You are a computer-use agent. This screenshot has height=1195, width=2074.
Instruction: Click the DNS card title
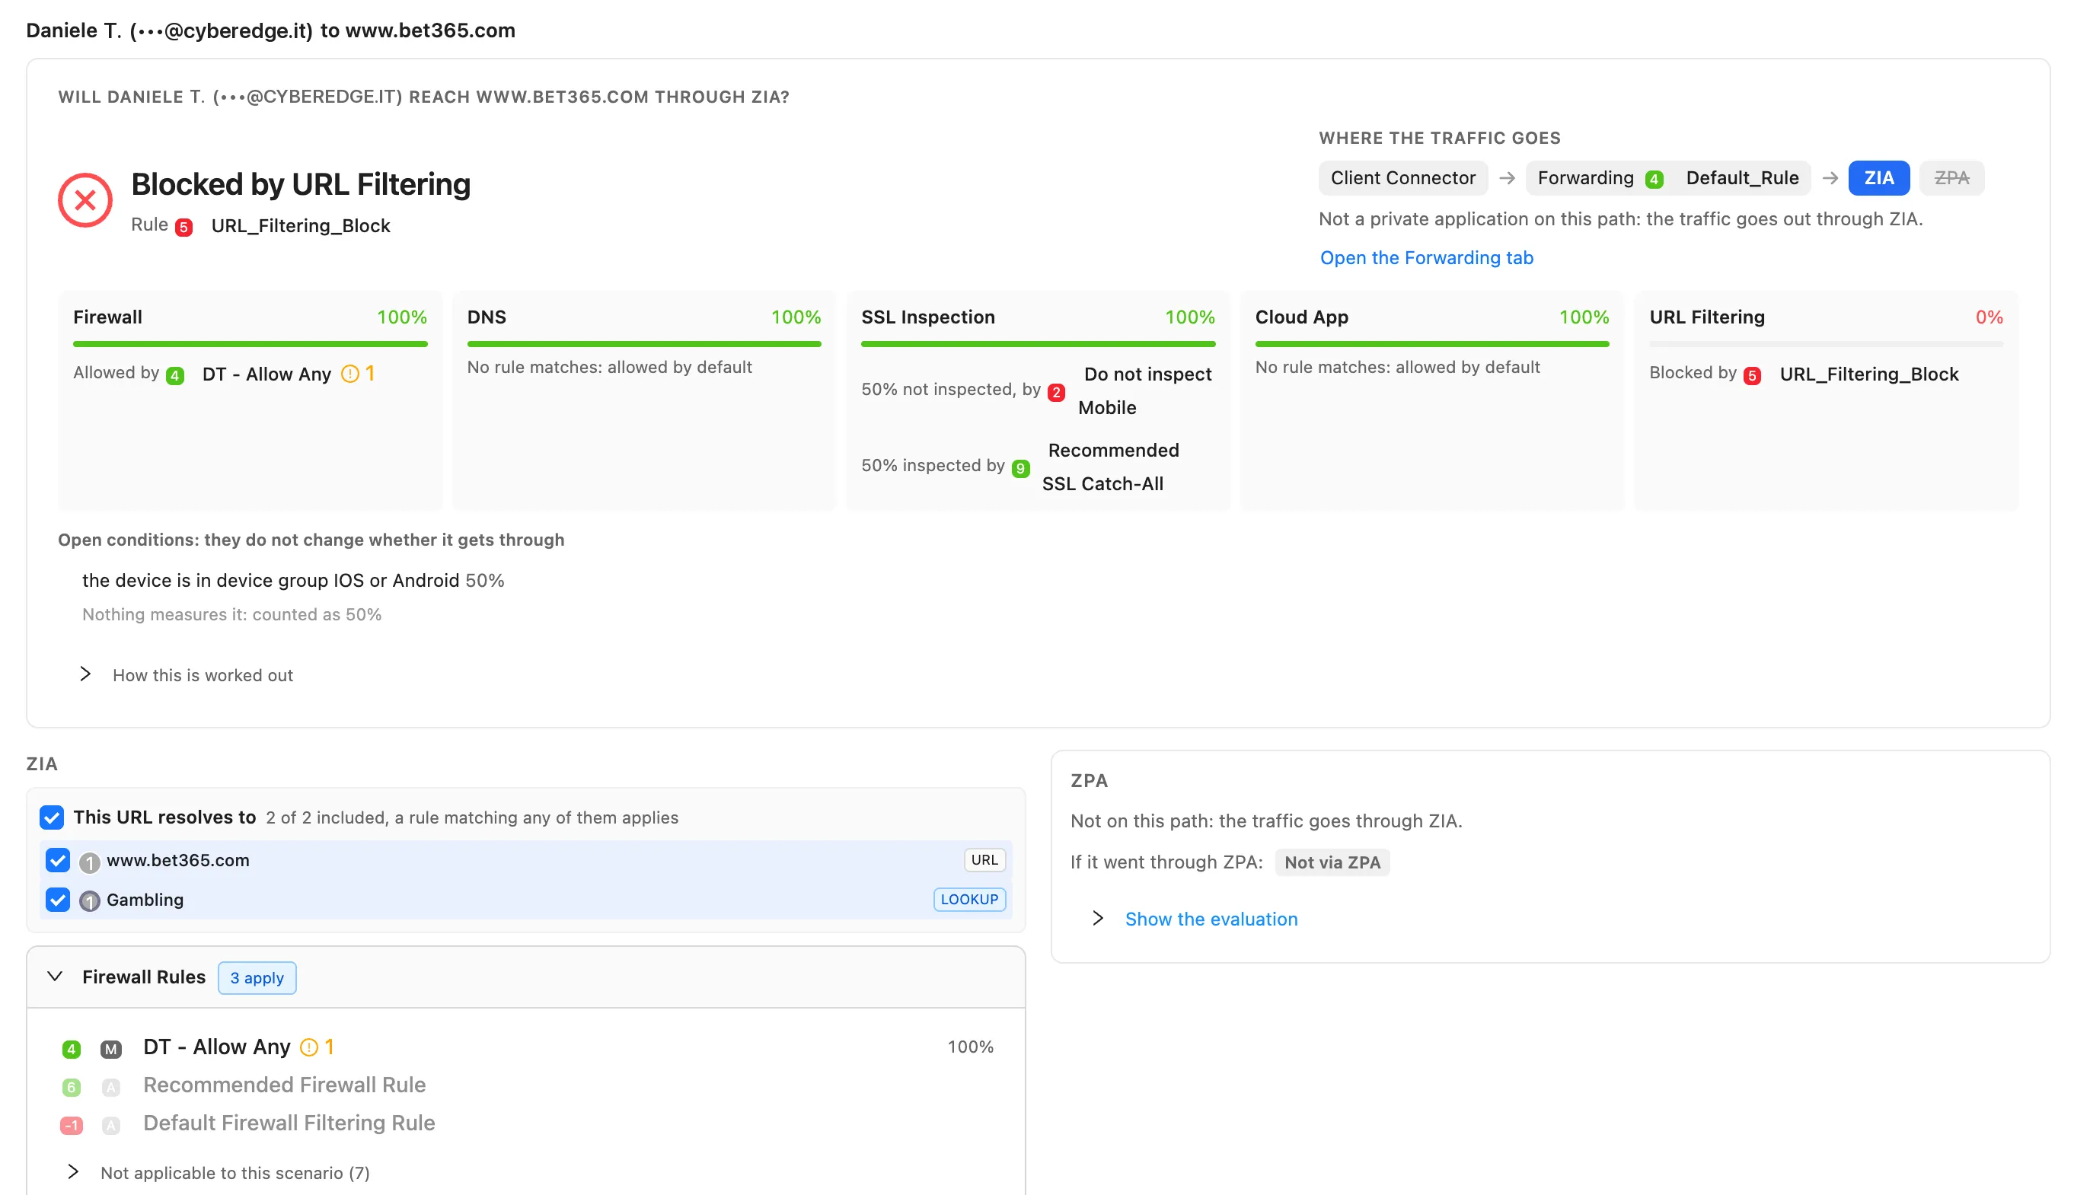click(x=487, y=317)
